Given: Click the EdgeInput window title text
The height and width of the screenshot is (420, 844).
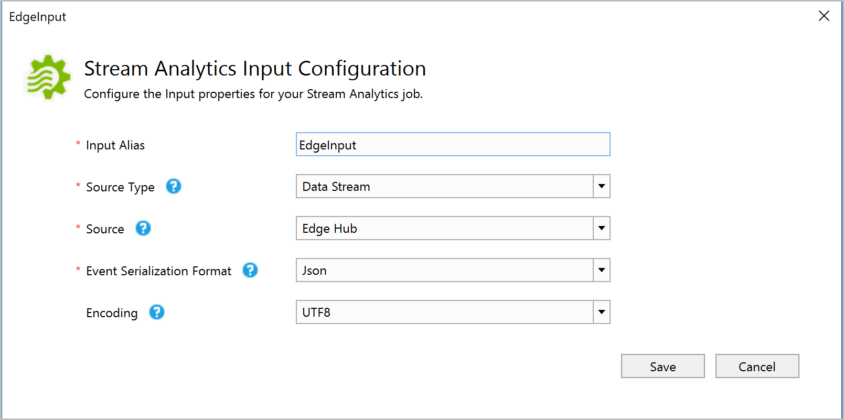Looking at the screenshot, I should click(37, 17).
